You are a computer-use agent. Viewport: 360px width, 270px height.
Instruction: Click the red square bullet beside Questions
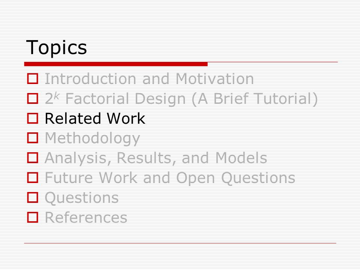point(33,198)
